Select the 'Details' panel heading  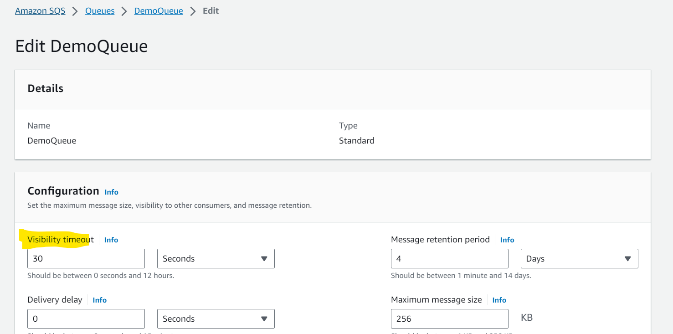(46, 88)
